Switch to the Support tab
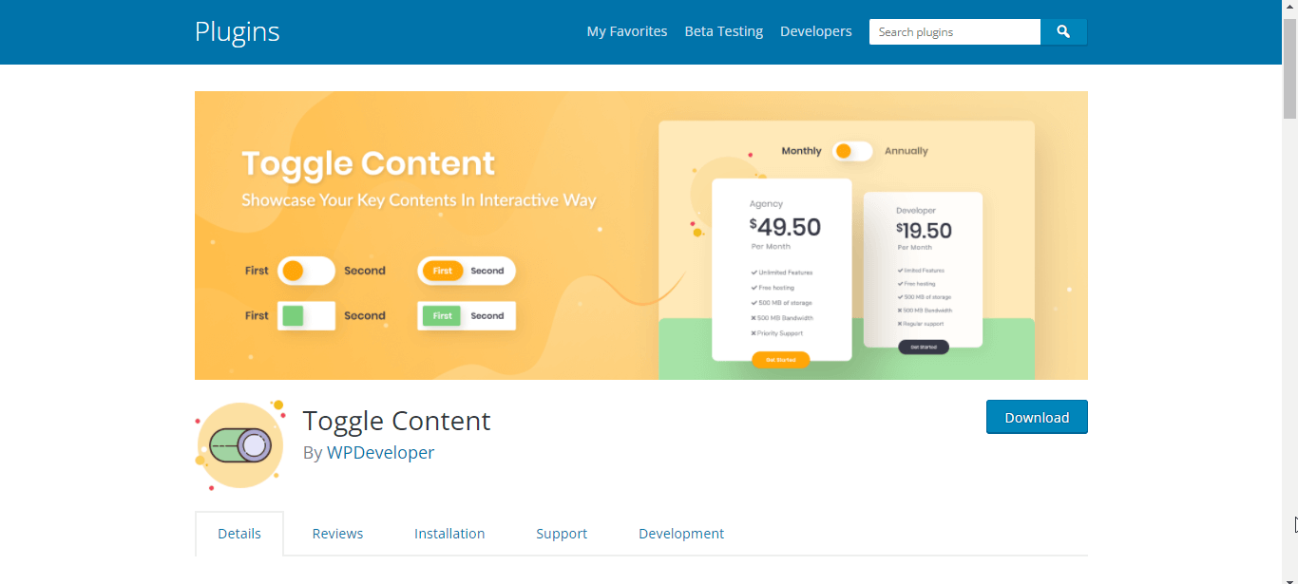The image size is (1298, 584). (562, 533)
